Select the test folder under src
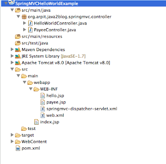The width and height of the screenshot is (166, 164). click(x=32, y=128)
